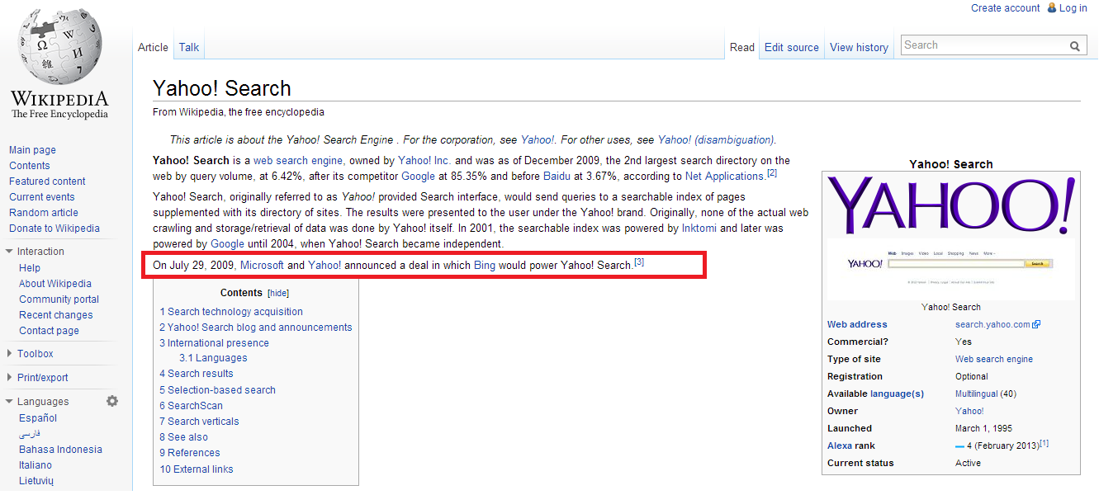Open the Languages settings gear icon
Screen dimensions: 1099x495
pyautogui.click(x=112, y=401)
